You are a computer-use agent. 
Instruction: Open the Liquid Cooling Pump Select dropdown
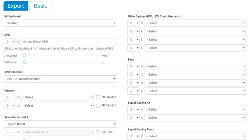[x=195, y=136]
